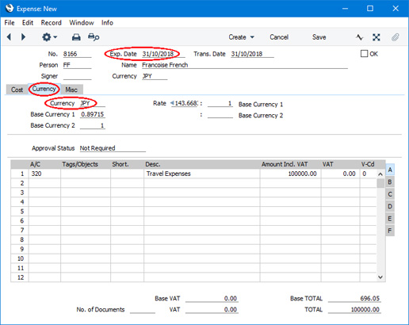
Task: Expand the Create dropdown
Action: tap(241, 37)
